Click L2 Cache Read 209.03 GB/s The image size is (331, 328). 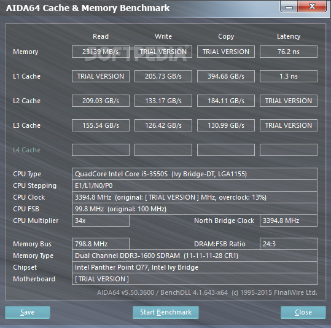pos(101,101)
